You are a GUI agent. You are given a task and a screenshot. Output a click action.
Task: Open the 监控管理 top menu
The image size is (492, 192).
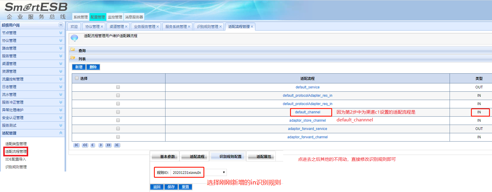coord(115,17)
